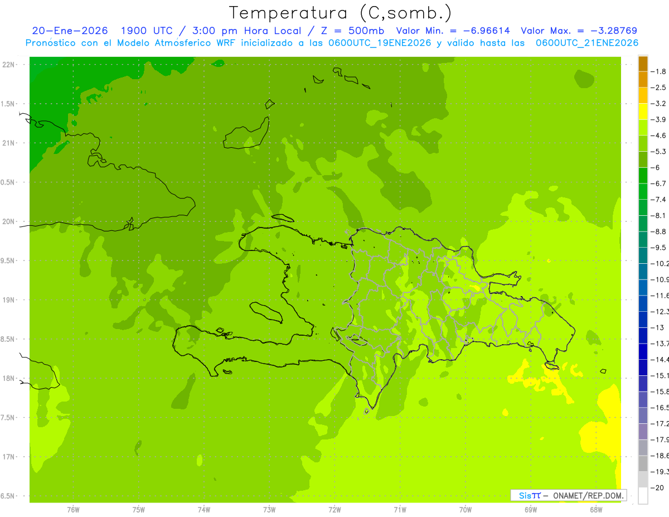Image resolution: width=669 pixels, height=517 pixels.
Task: Click the "-6.7" colorbar value label
Action: (660, 183)
